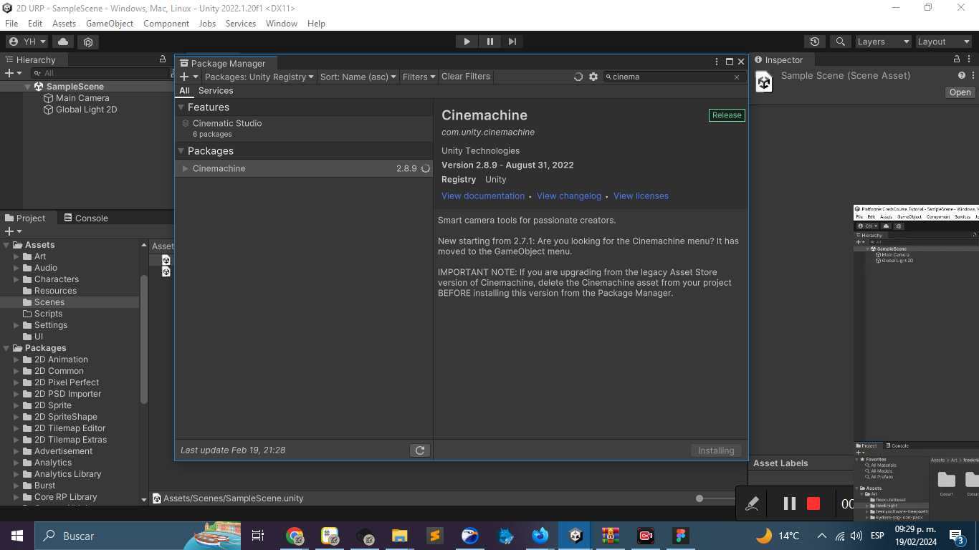This screenshot has width=979, height=550.
Task: Click the Hierarchy search field
Action: click(x=100, y=73)
